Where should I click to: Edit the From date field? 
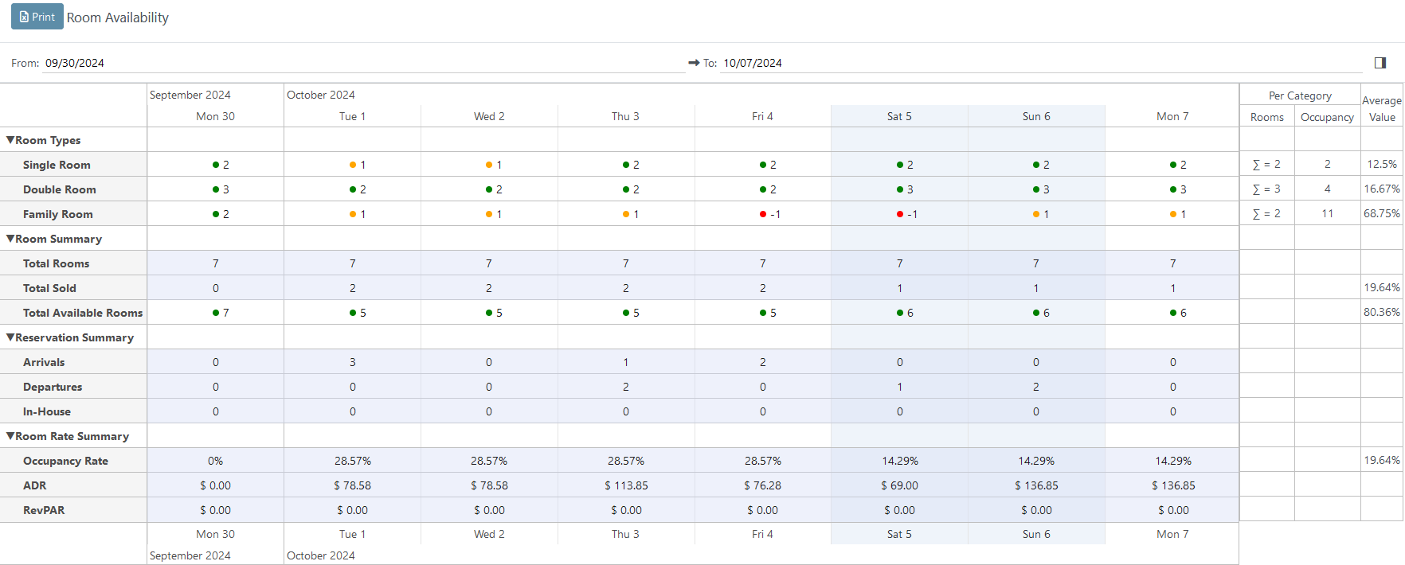(x=363, y=63)
